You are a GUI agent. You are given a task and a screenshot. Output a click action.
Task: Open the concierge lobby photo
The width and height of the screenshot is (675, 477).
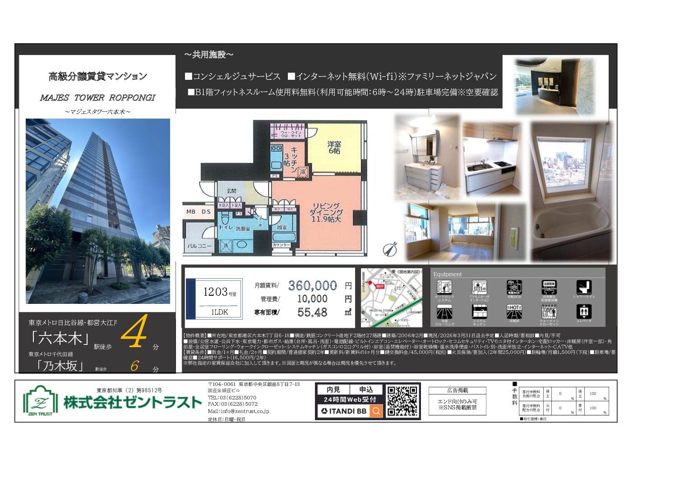pyautogui.click(x=555, y=86)
